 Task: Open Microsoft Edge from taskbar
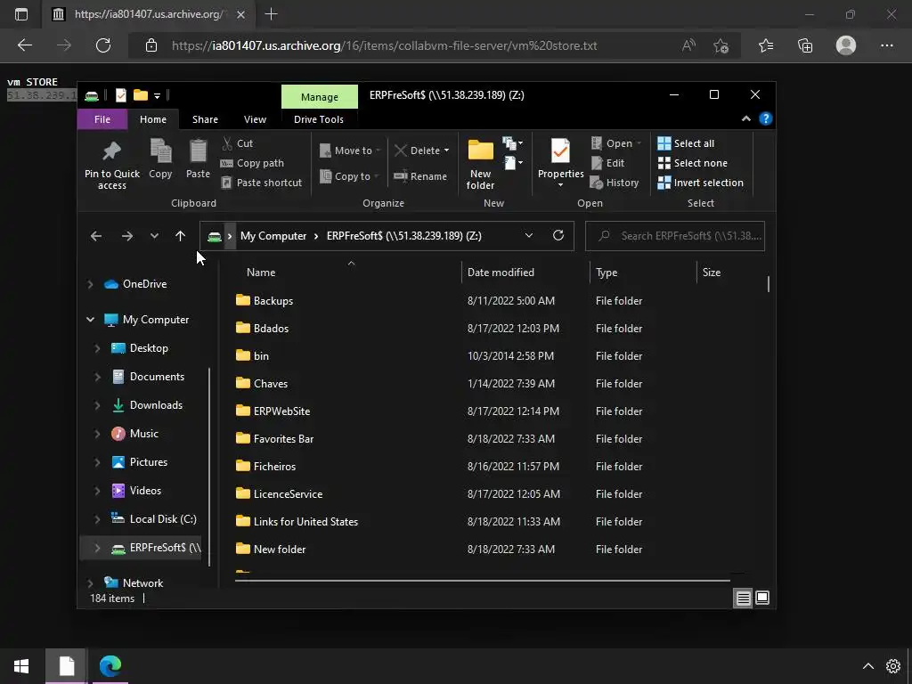(110, 666)
